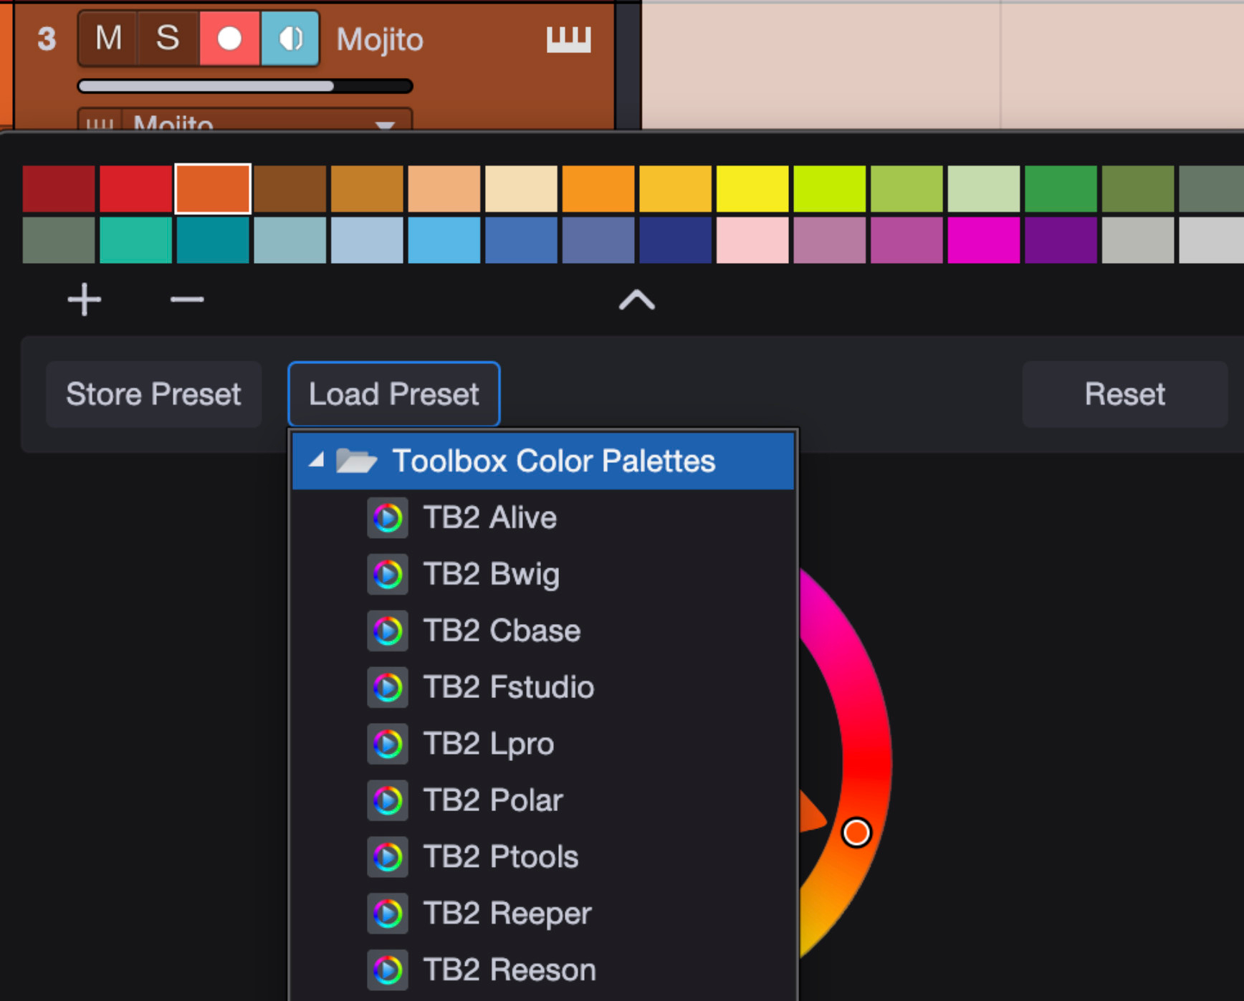Click the TB2 Reeson preset icon

(388, 970)
